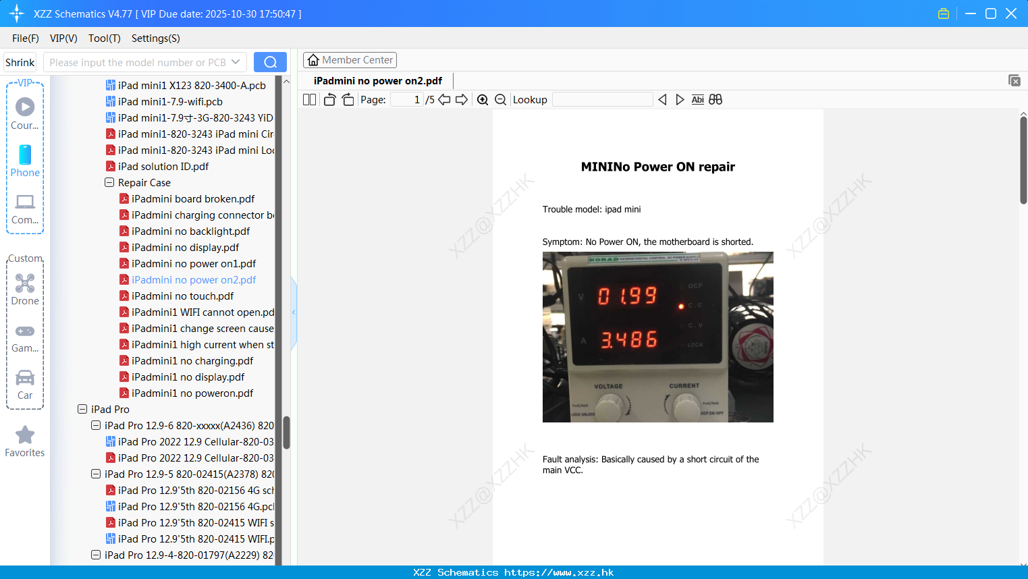Zoom out of the PDF
The height and width of the screenshot is (579, 1028).
pyautogui.click(x=500, y=100)
